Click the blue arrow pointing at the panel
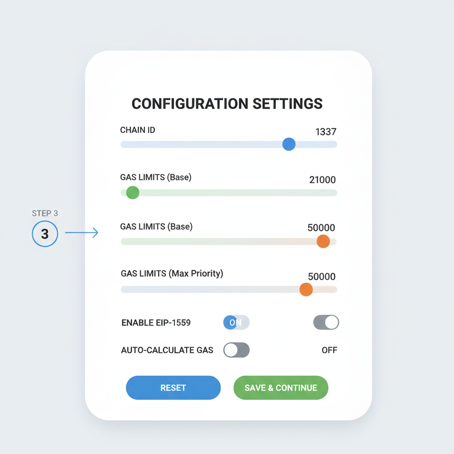 pyautogui.click(x=82, y=232)
